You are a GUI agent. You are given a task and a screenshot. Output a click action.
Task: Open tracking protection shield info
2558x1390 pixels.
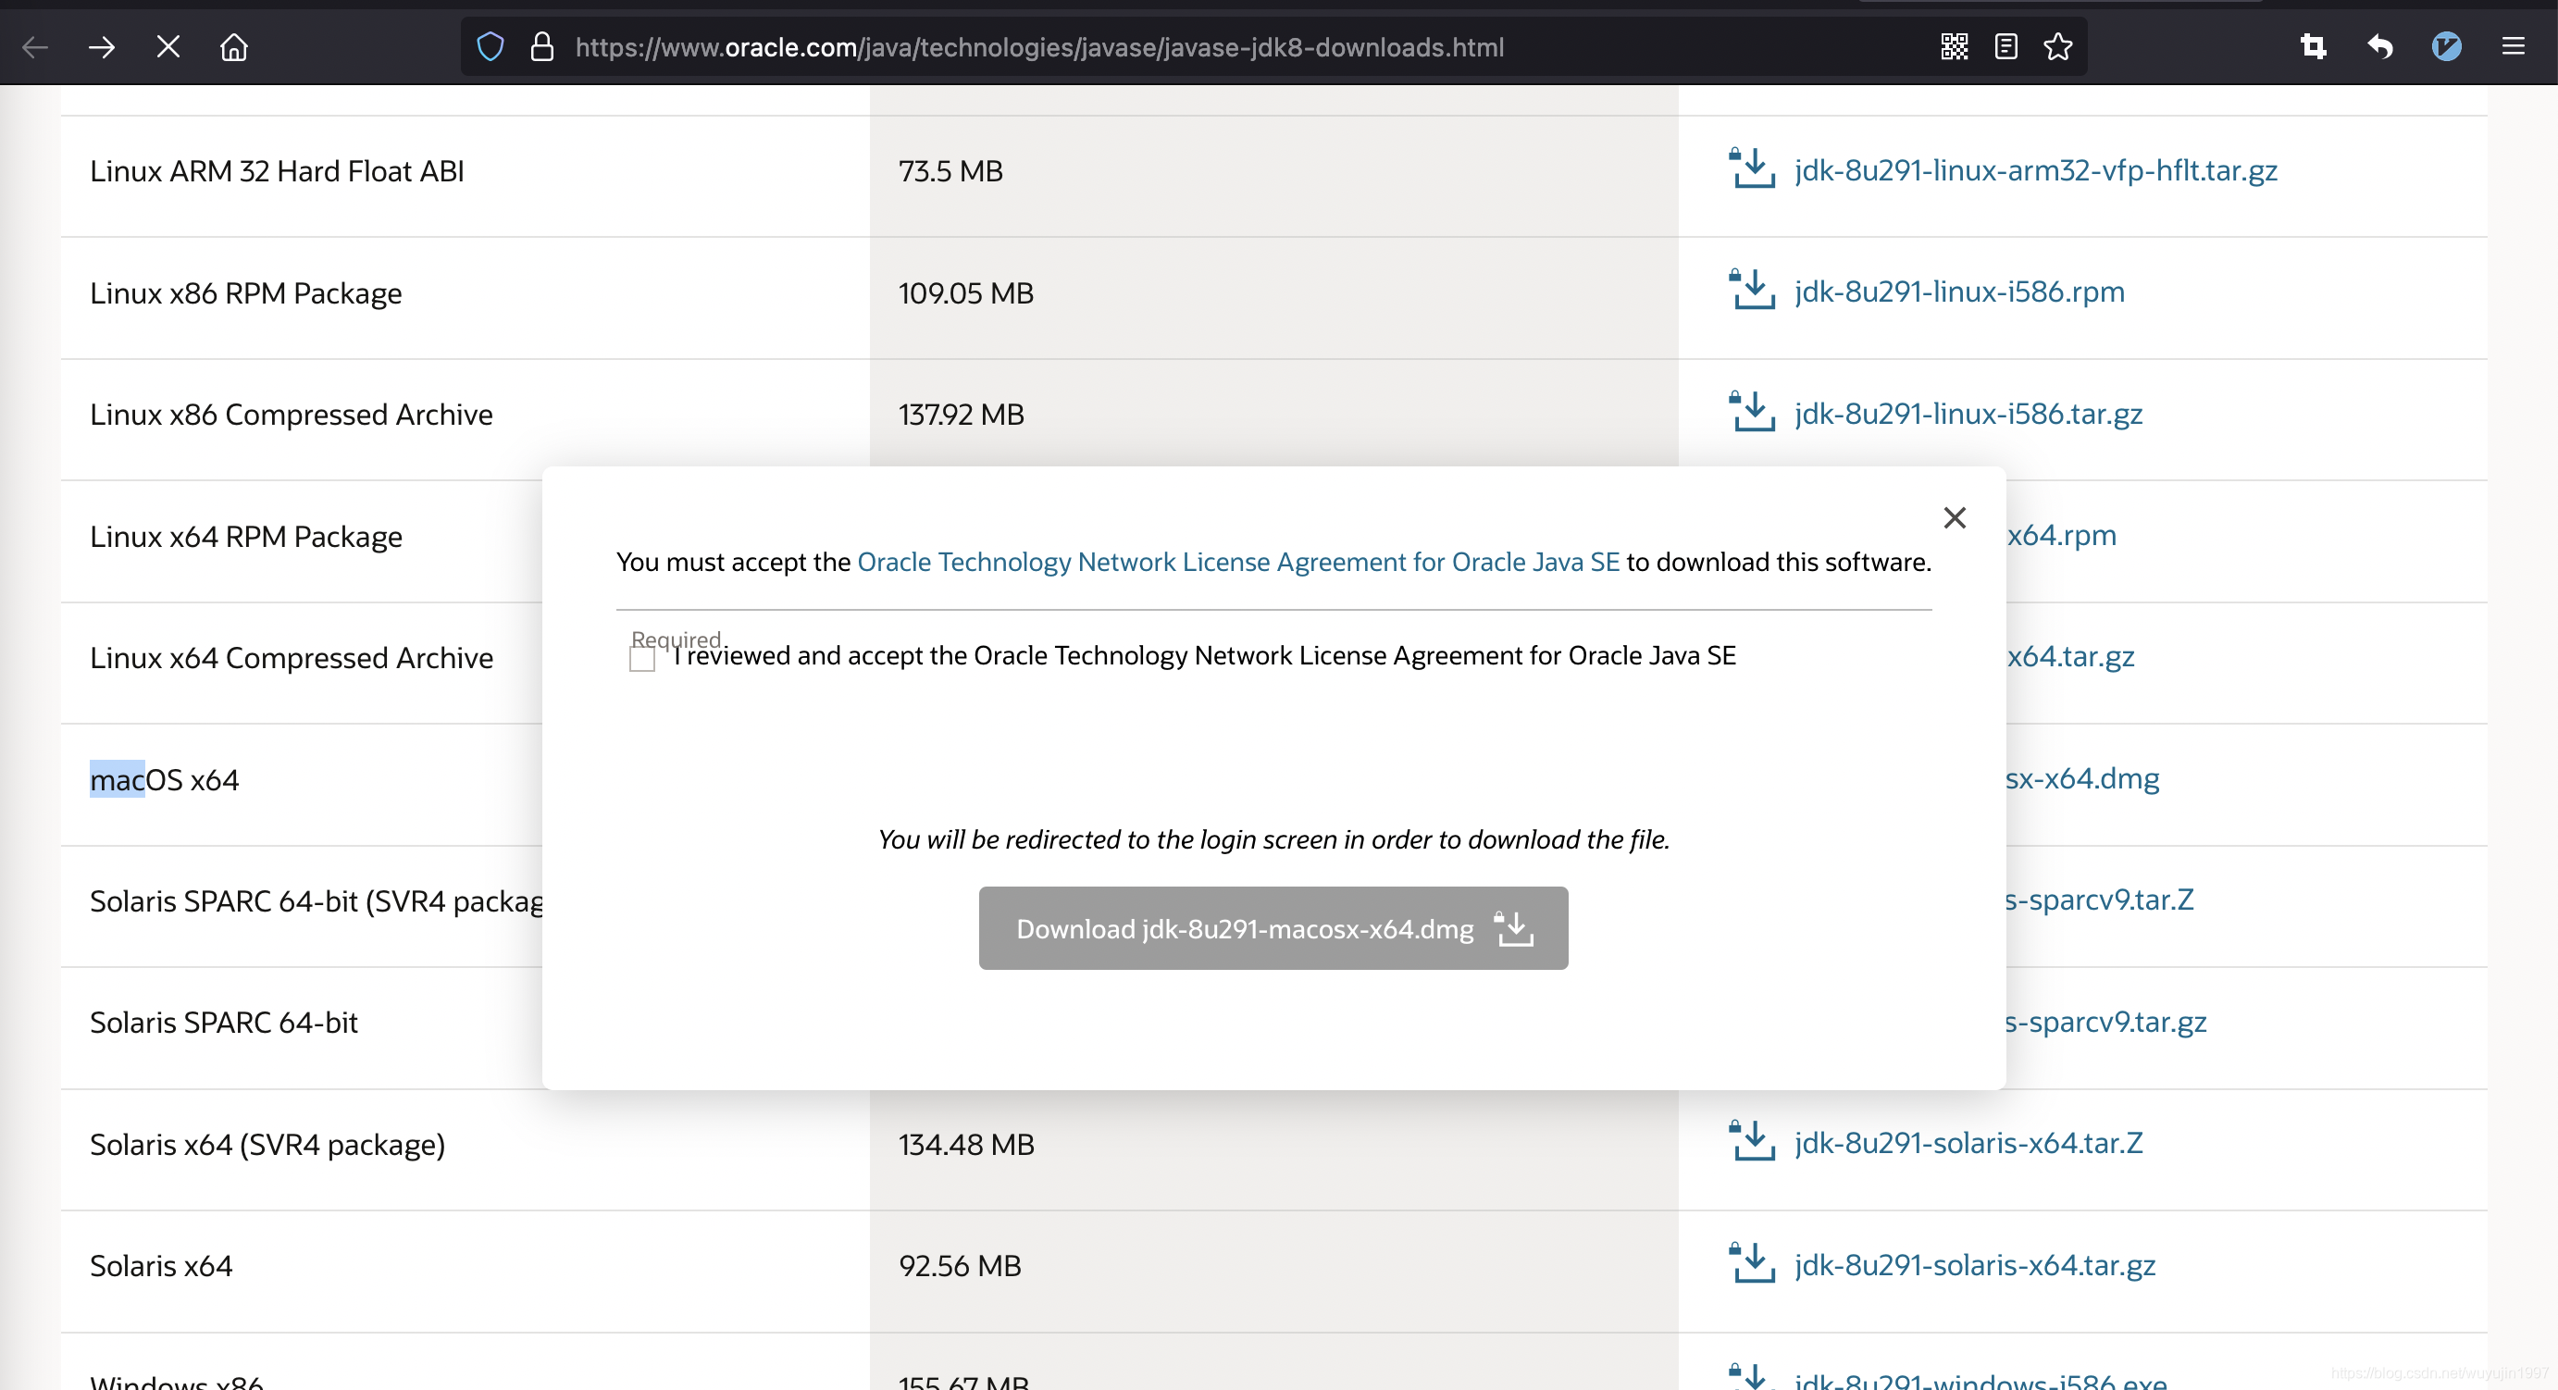click(x=490, y=46)
